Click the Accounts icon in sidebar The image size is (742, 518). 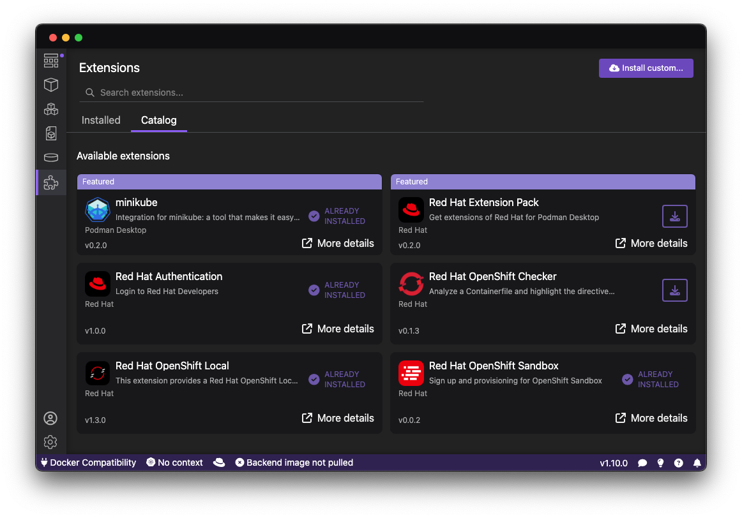pyautogui.click(x=50, y=418)
